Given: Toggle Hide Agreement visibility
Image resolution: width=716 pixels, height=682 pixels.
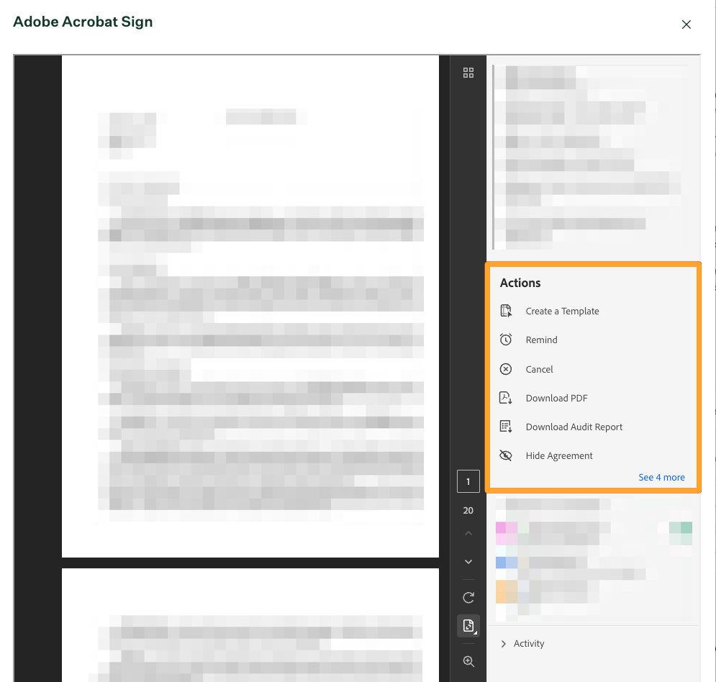Looking at the screenshot, I should tap(506, 455).
